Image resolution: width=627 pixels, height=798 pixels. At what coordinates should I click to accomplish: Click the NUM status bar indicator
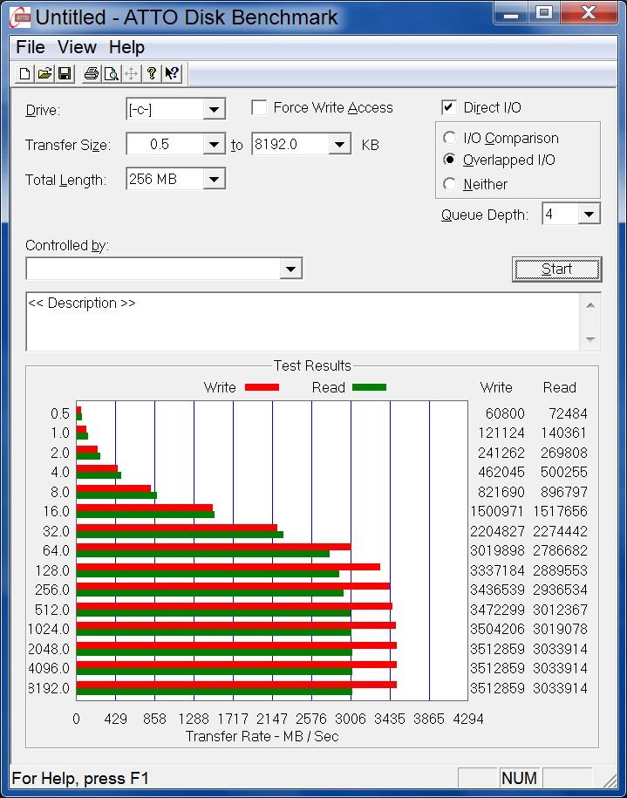coord(519,778)
